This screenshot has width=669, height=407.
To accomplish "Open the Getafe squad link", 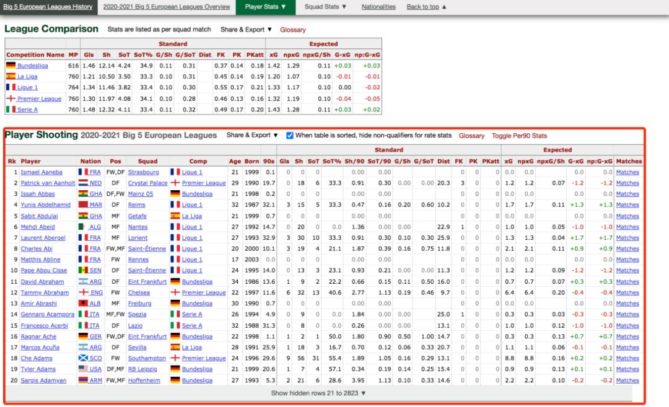I will click(x=137, y=216).
